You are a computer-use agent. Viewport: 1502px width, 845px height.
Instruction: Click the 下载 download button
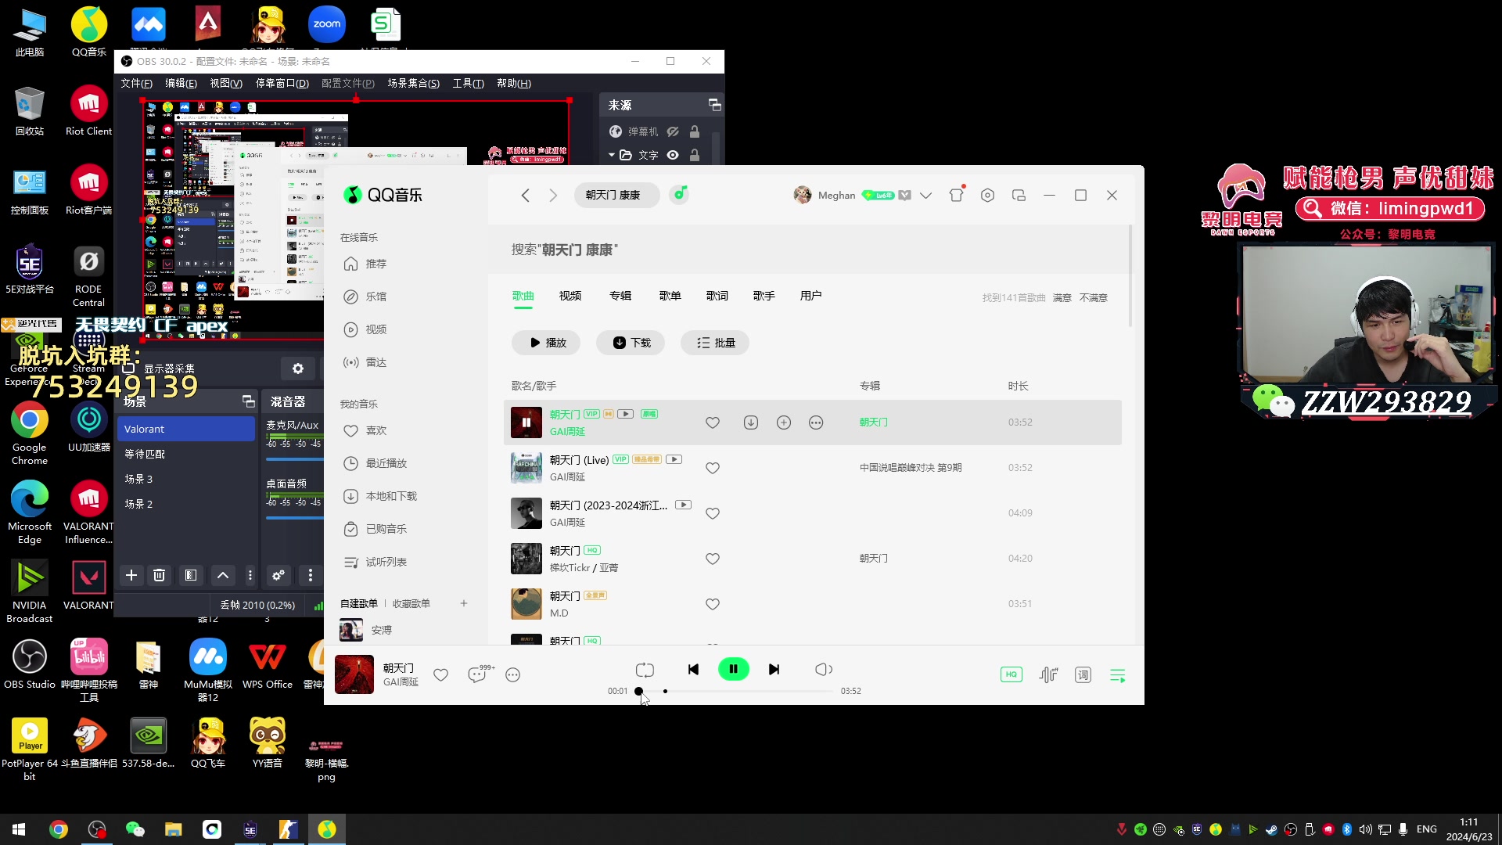pos(631,343)
